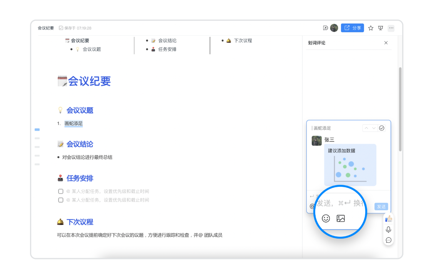This screenshot has height=279, width=433.
Task: Enter presentation mode from the top toolbar
Action: [x=381, y=28]
